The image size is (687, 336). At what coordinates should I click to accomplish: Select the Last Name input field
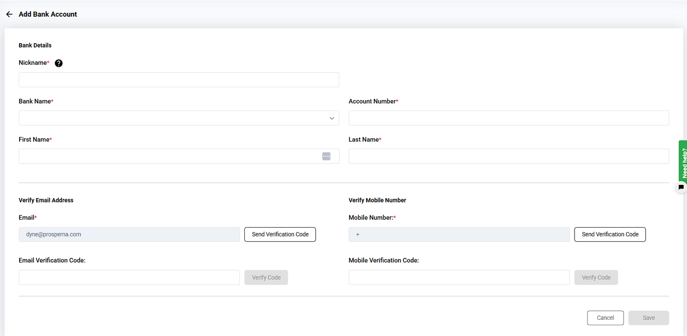[508, 156]
